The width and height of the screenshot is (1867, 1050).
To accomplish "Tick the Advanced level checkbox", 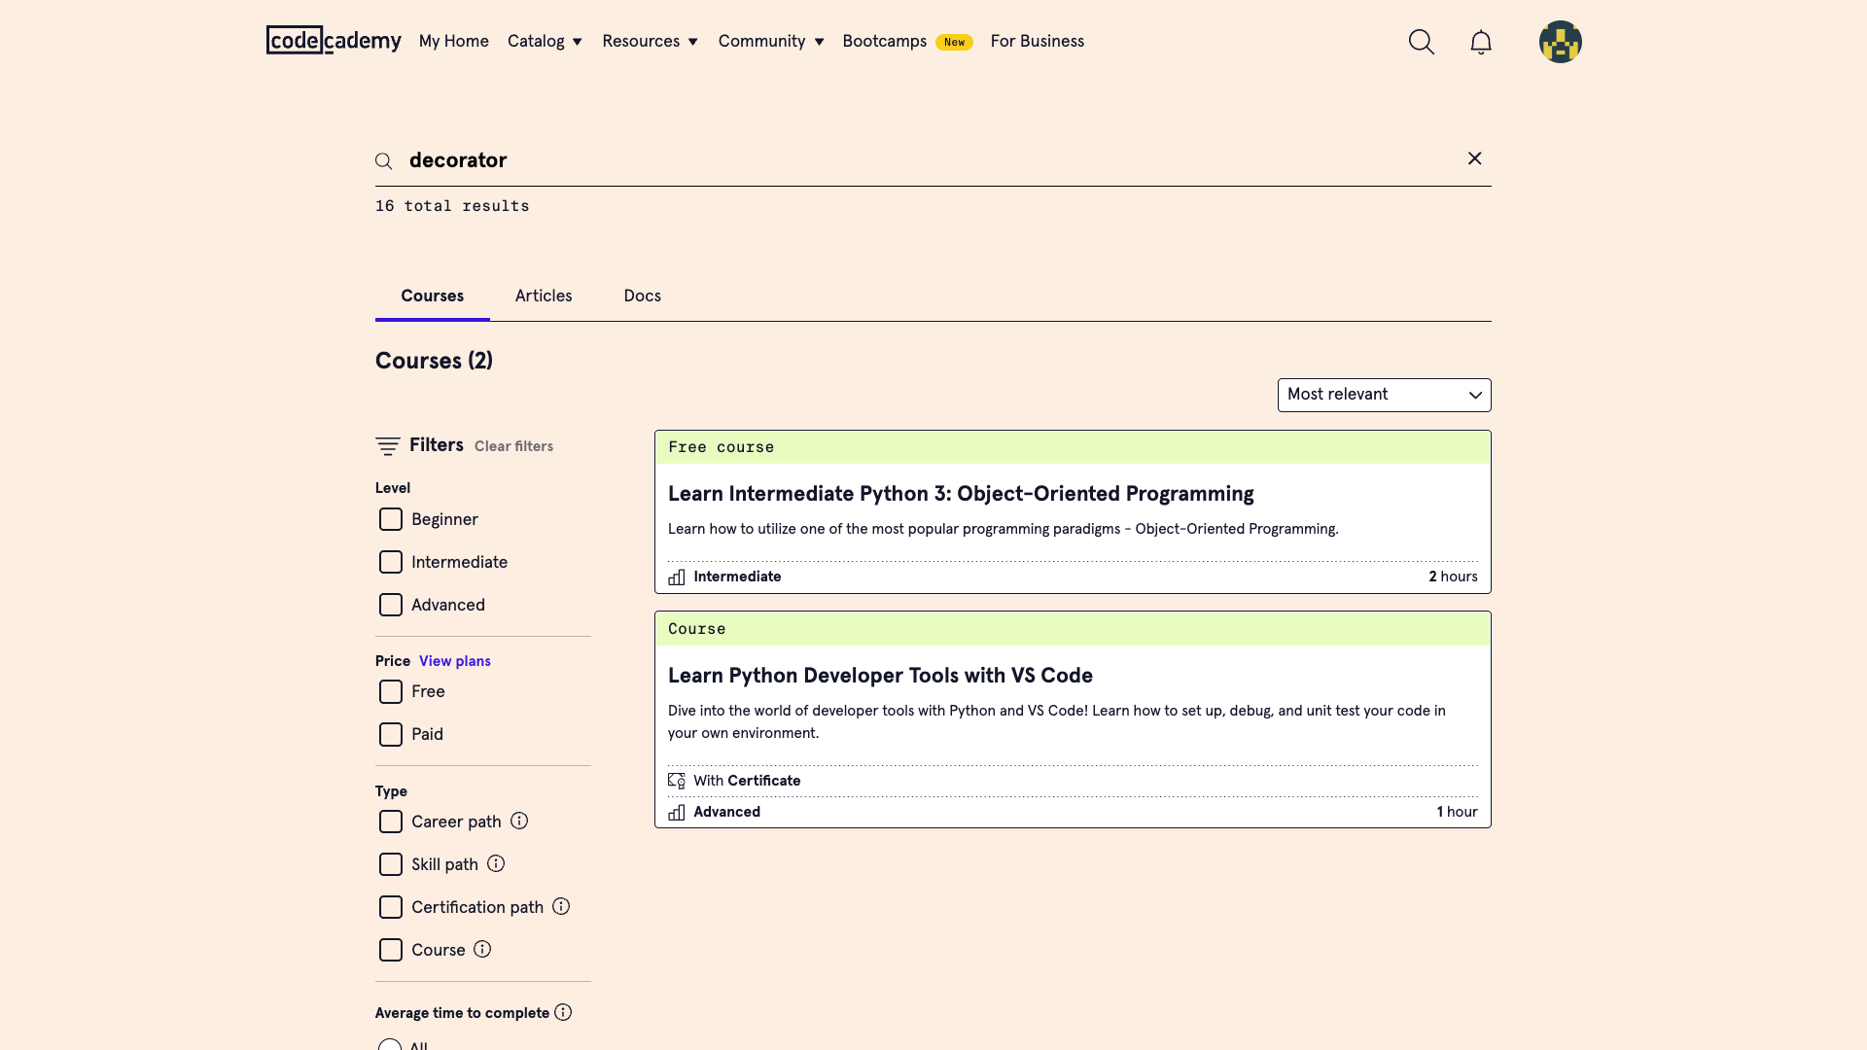I will tap(391, 605).
